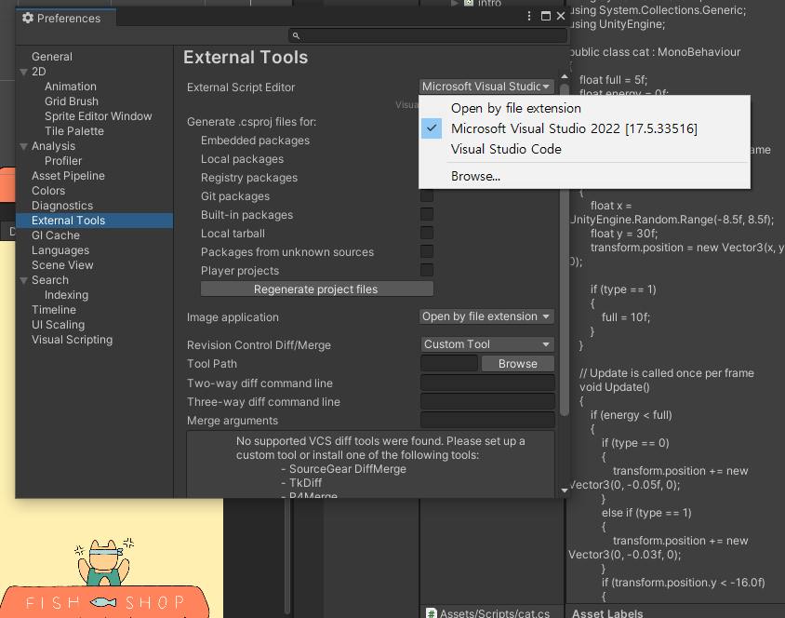The height and width of the screenshot is (618, 785).
Task: Toggle Local tarball checkbox
Action: click(x=427, y=233)
